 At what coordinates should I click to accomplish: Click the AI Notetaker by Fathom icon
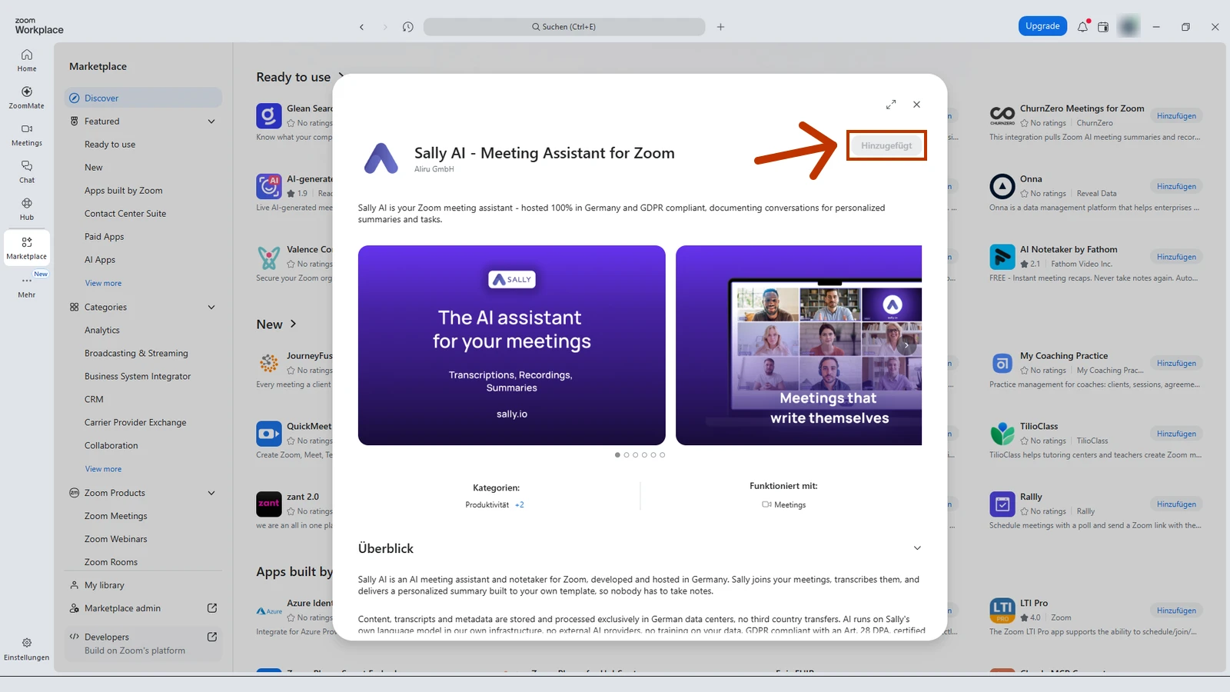click(1002, 257)
